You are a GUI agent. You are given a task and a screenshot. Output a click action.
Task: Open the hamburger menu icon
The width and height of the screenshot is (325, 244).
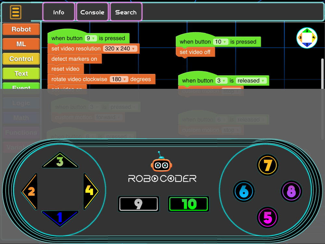click(16, 12)
